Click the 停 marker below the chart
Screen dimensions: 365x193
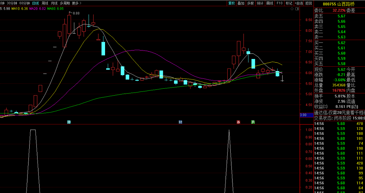[69, 122]
